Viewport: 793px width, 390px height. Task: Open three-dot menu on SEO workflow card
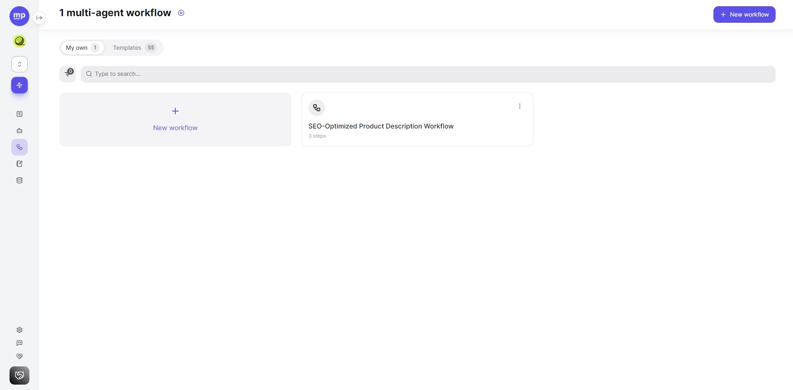point(520,106)
